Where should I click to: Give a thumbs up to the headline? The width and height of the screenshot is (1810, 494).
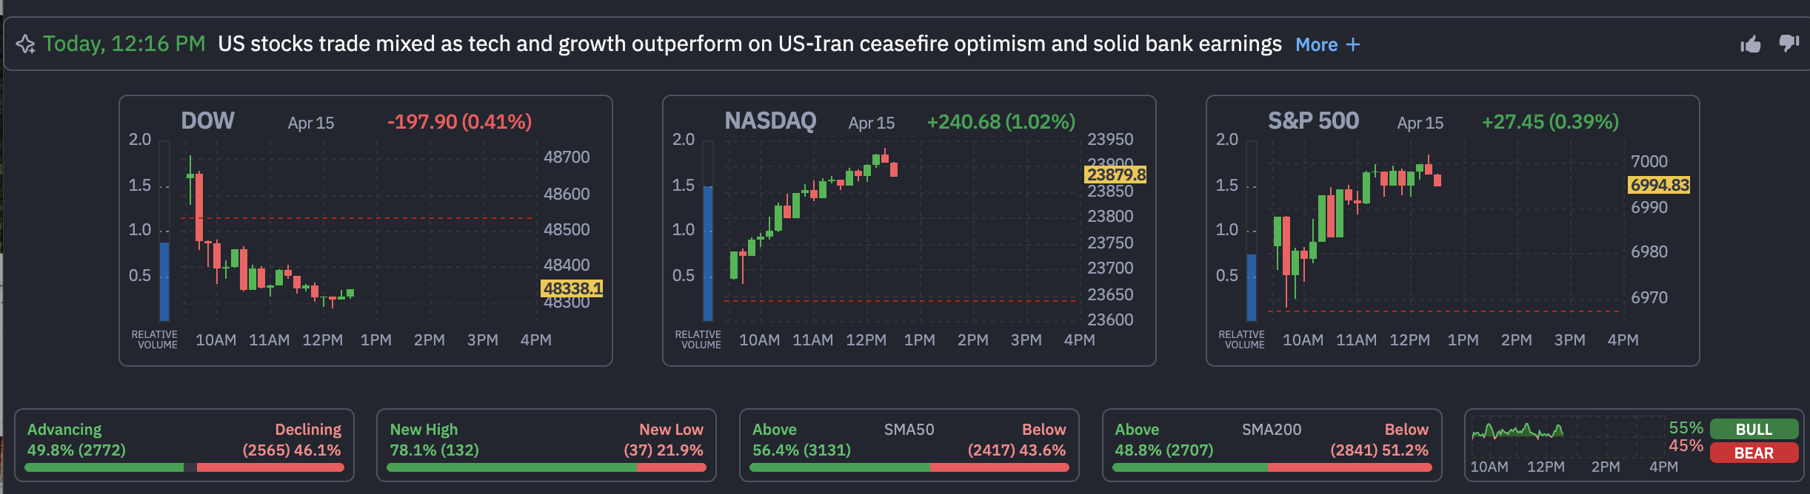(1749, 44)
